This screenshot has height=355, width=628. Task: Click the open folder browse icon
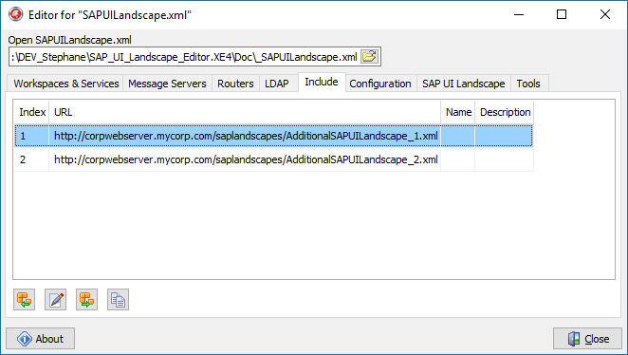click(x=369, y=57)
